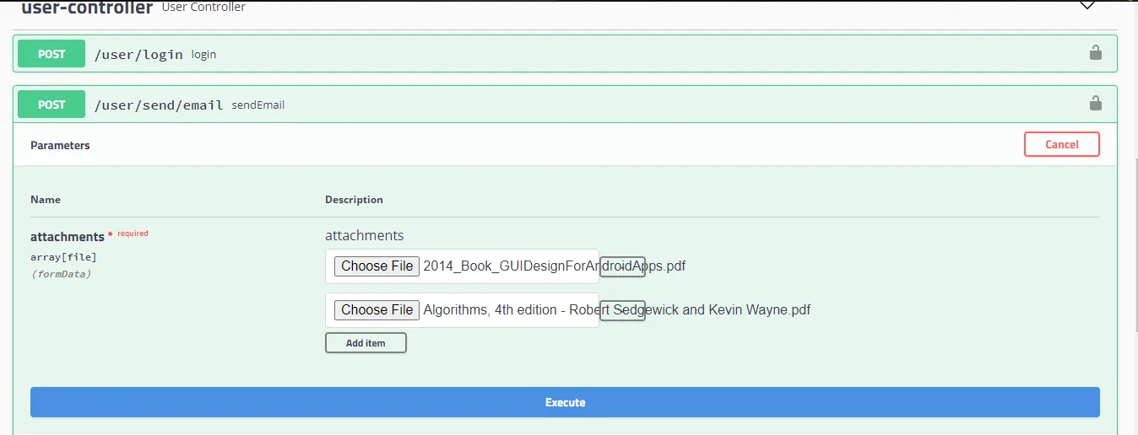Choose file for Algorithms 4th edition attachment
This screenshot has height=435, width=1138.
(377, 310)
